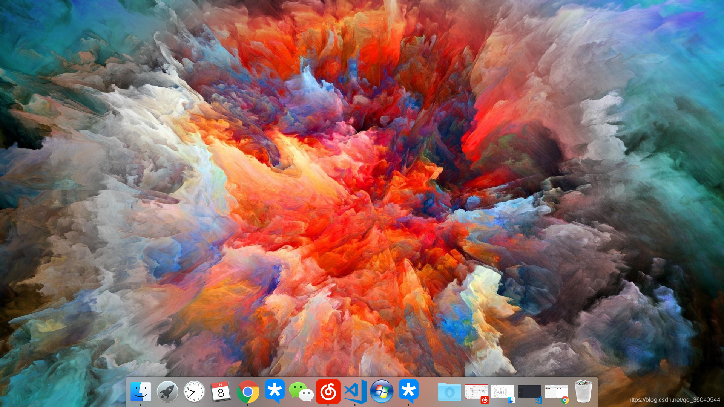This screenshot has width=724, height=407.
Task: Open the Downloads folder stack
Action: click(449, 392)
